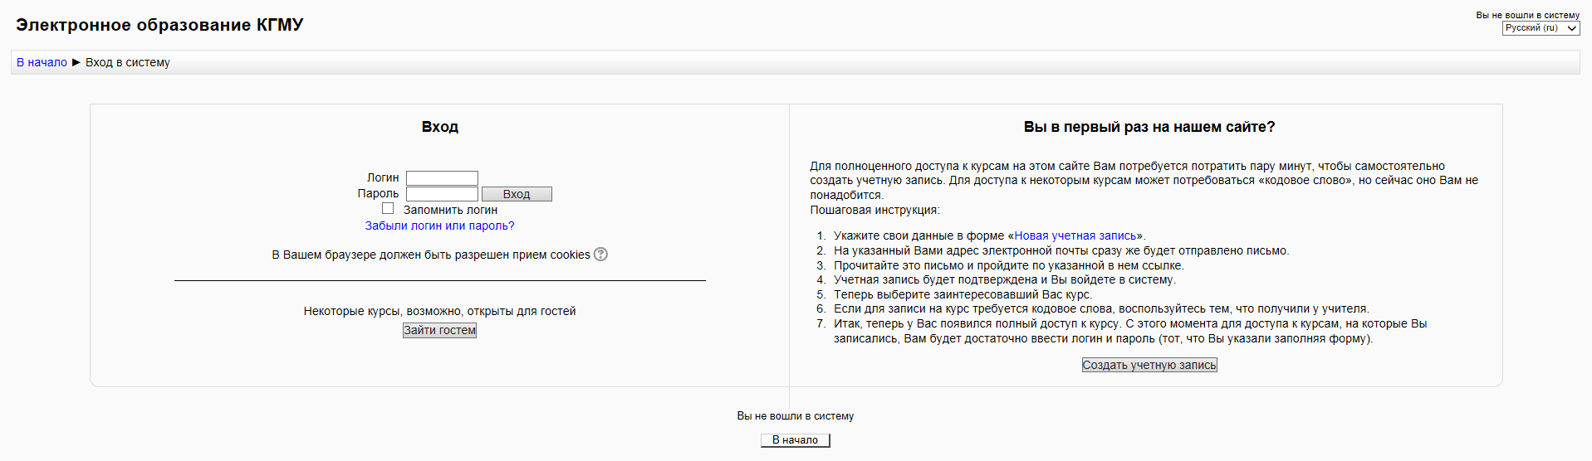This screenshot has height=461, width=1592.
Task: Click the cookies help question-mark icon
Action: coord(600,255)
